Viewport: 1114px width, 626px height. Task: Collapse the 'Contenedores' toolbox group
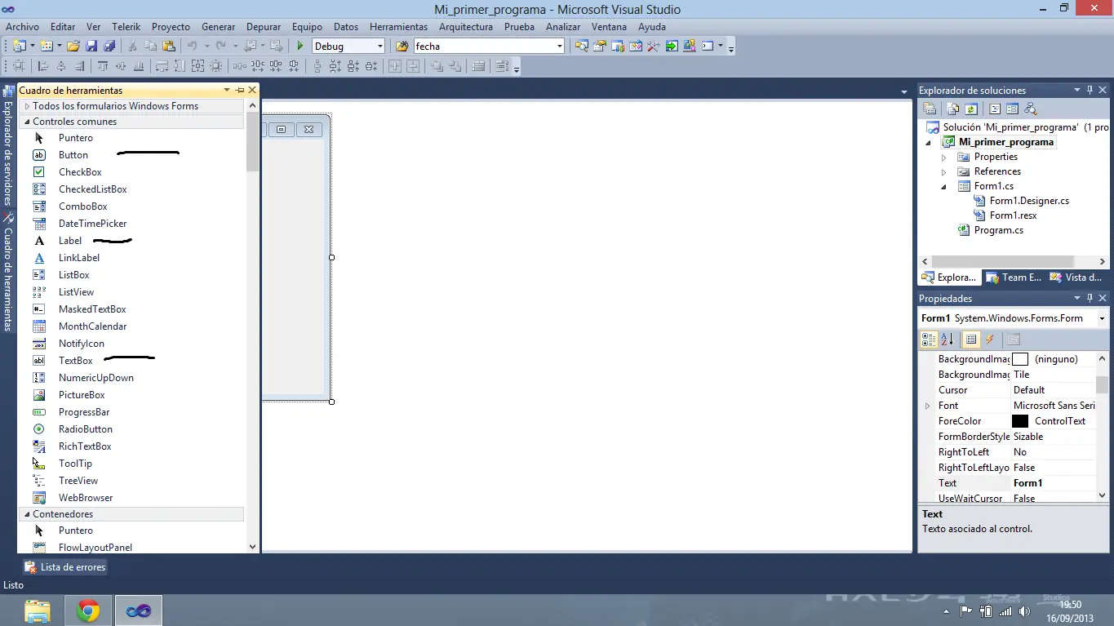(27, 514)
